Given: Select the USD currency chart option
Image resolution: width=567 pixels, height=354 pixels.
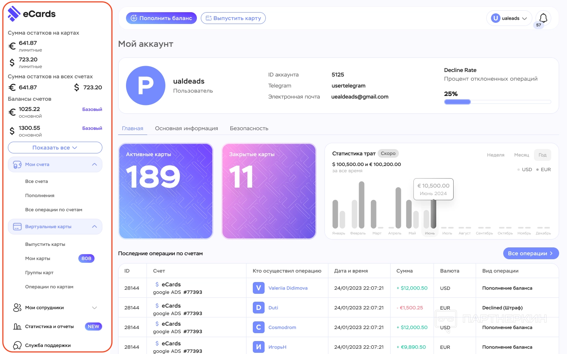Looking at the screenshot, I should [526, 170].
